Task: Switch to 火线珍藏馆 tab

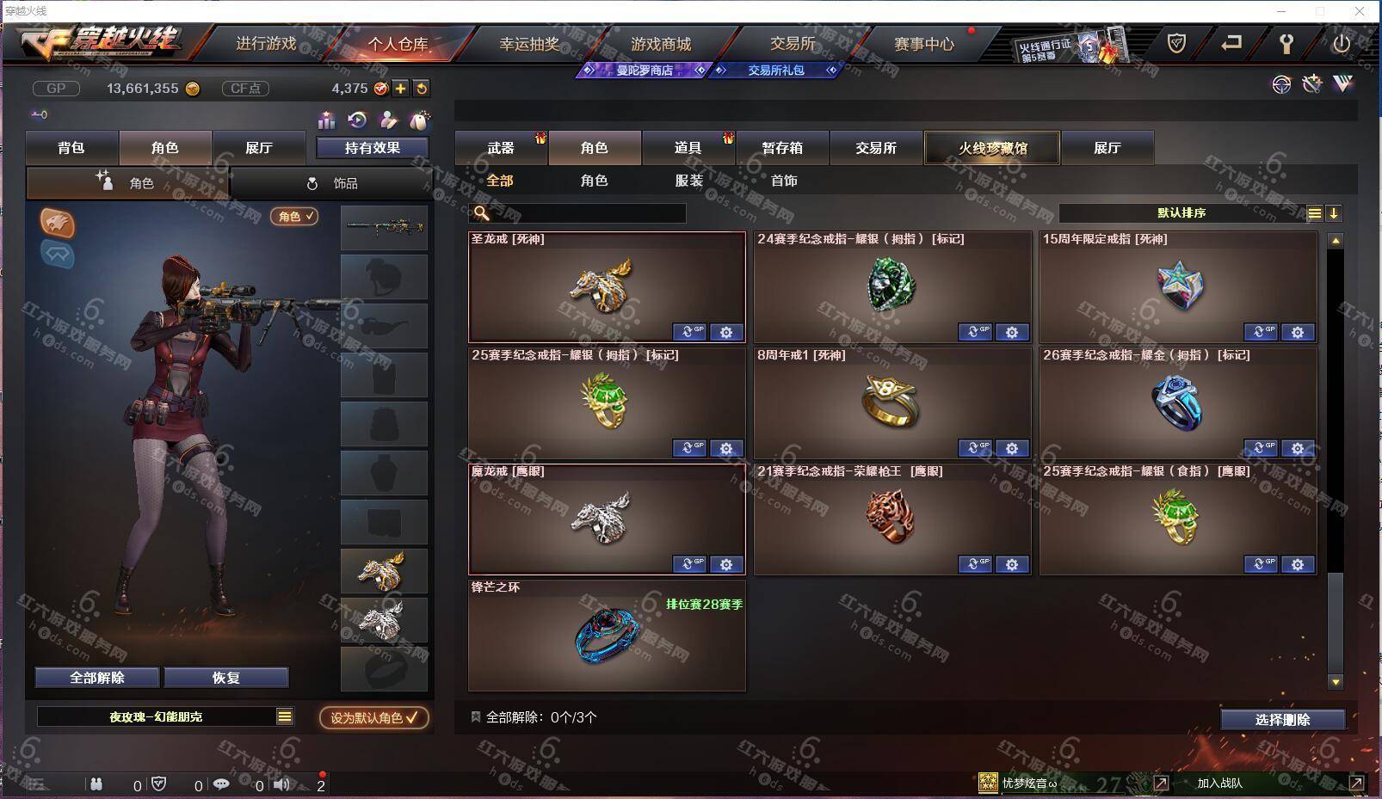Action: pos(992,148)
